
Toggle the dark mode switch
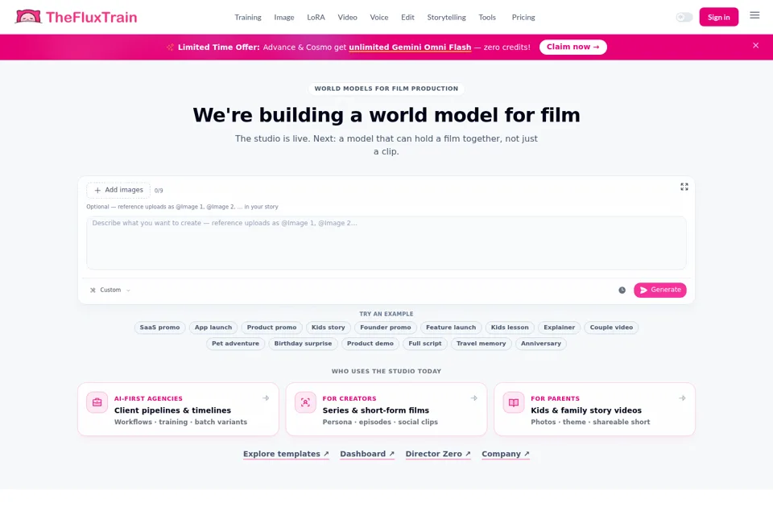click(x=684, y=17)
